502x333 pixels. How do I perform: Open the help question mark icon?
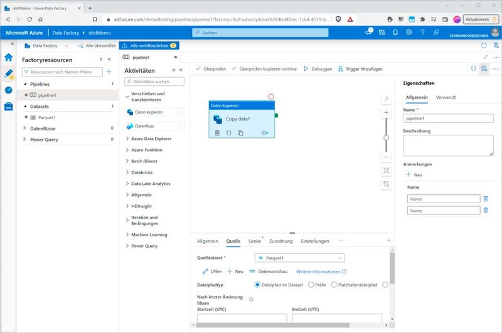tap(422, 33)
